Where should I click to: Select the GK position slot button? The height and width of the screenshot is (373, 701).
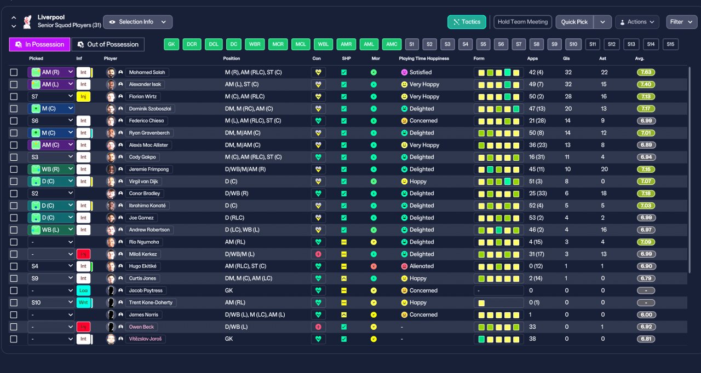coord(172,44)
